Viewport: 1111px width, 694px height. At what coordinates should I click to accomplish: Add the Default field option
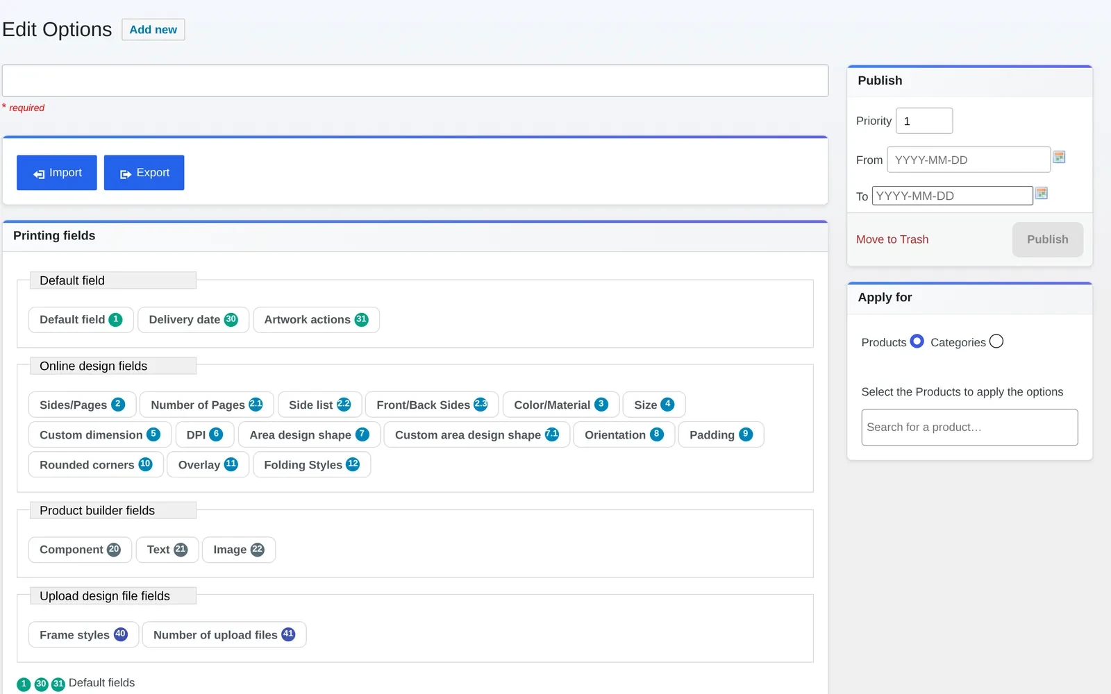(81, 320)
